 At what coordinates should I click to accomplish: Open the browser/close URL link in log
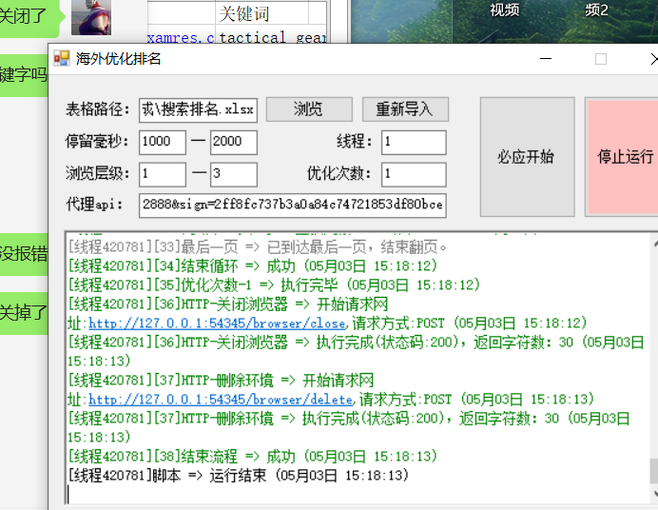(217, 324)
